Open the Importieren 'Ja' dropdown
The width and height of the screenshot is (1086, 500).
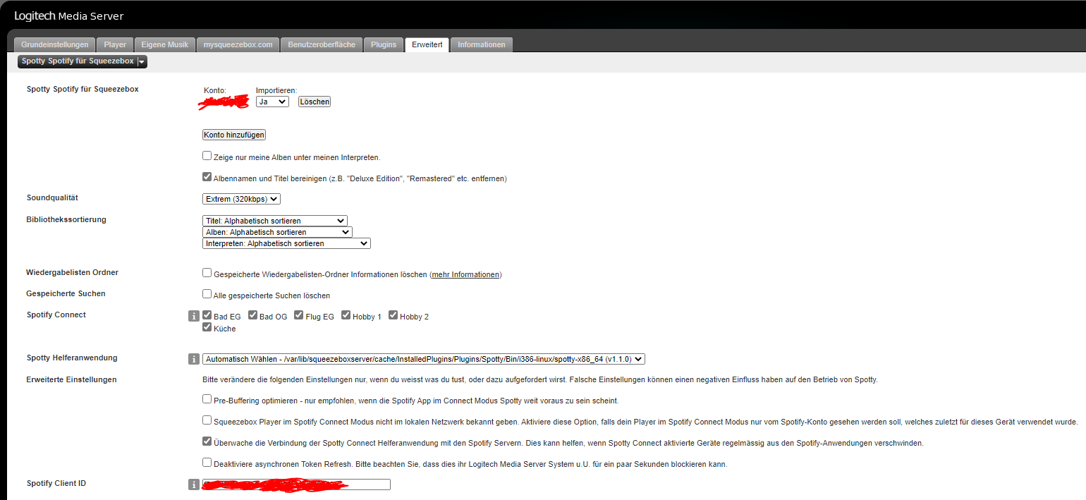pos(272,102)
